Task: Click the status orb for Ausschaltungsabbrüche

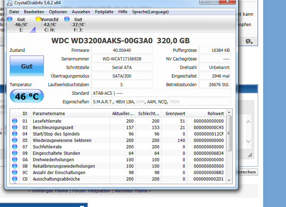Action: tap(15, 179)
